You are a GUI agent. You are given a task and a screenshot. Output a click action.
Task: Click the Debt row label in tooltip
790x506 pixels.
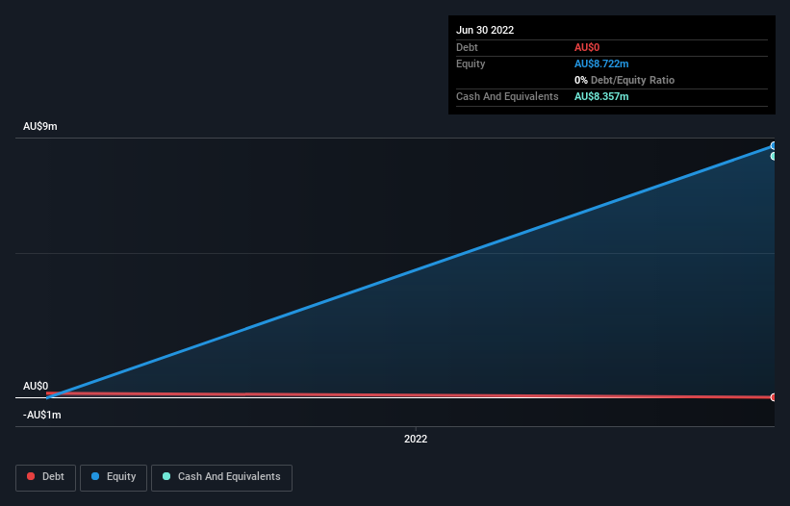point(467,47)
